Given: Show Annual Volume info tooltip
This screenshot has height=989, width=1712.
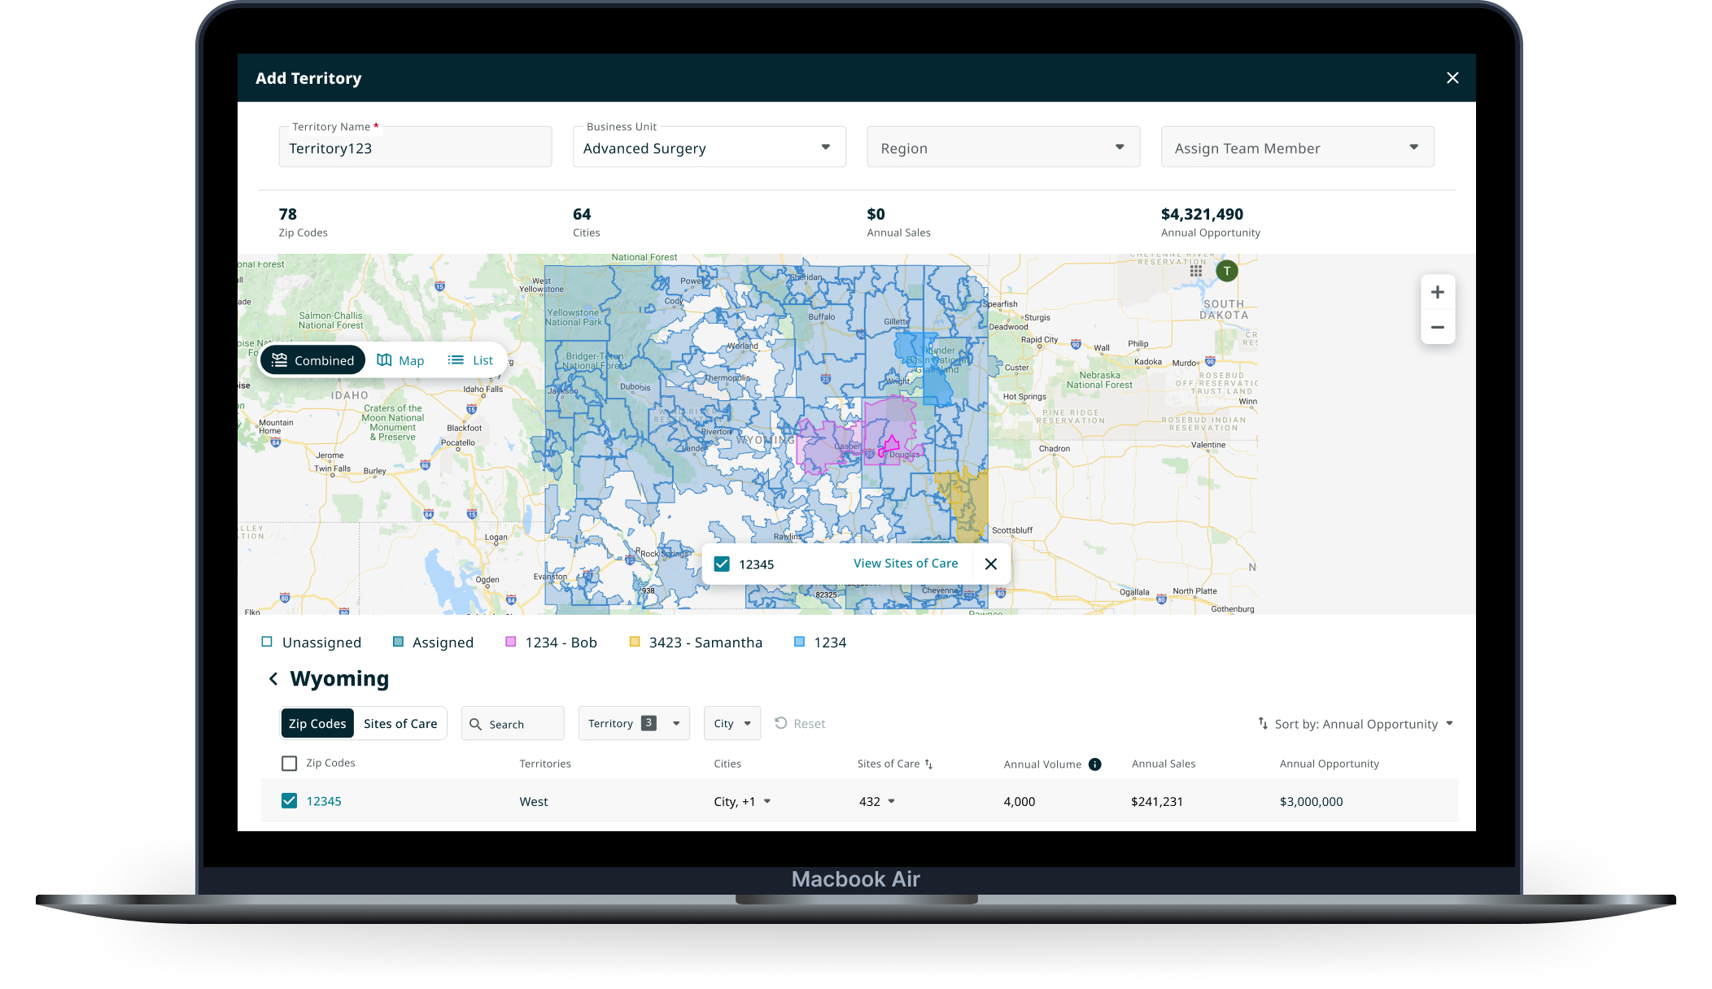Looking at the screenshot, I should 1095,764.
